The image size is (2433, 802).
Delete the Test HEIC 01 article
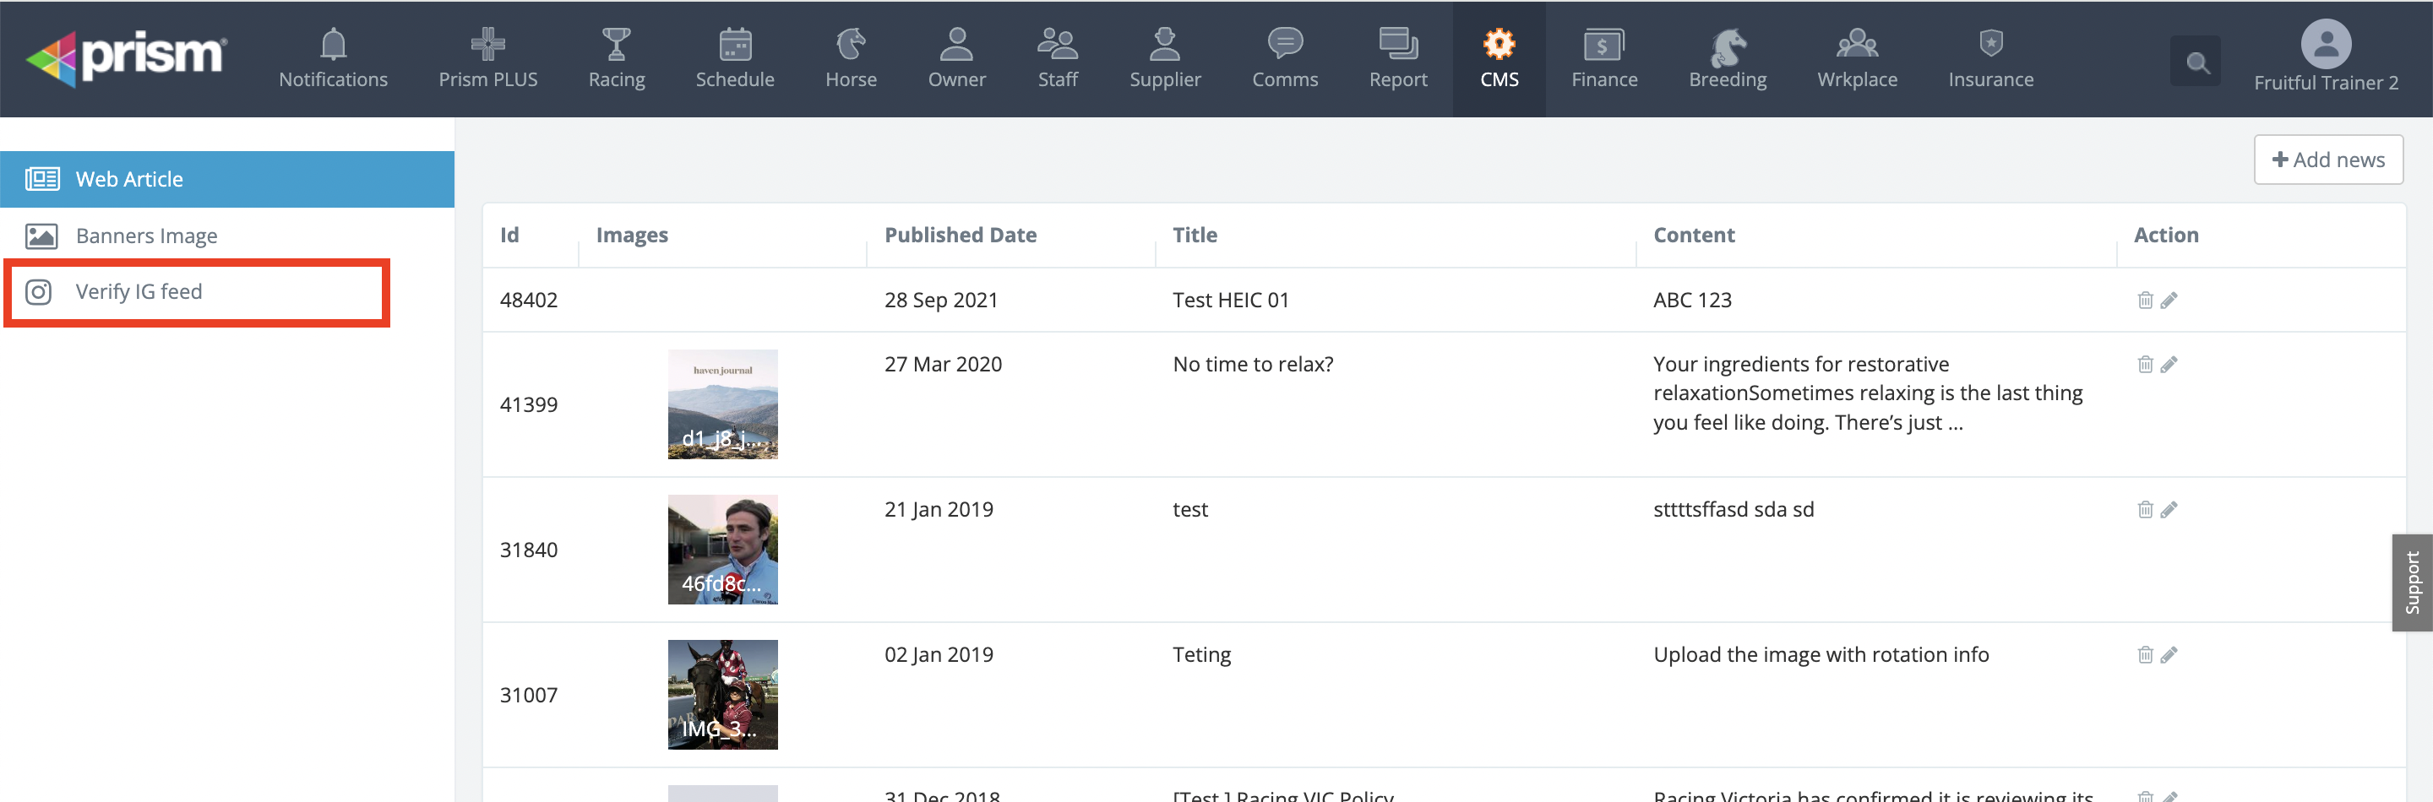click(2145, 300)
